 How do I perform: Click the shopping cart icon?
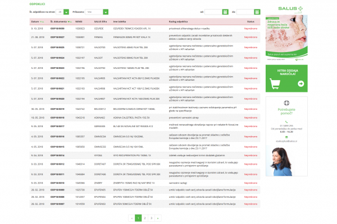(x=275, y=84)
